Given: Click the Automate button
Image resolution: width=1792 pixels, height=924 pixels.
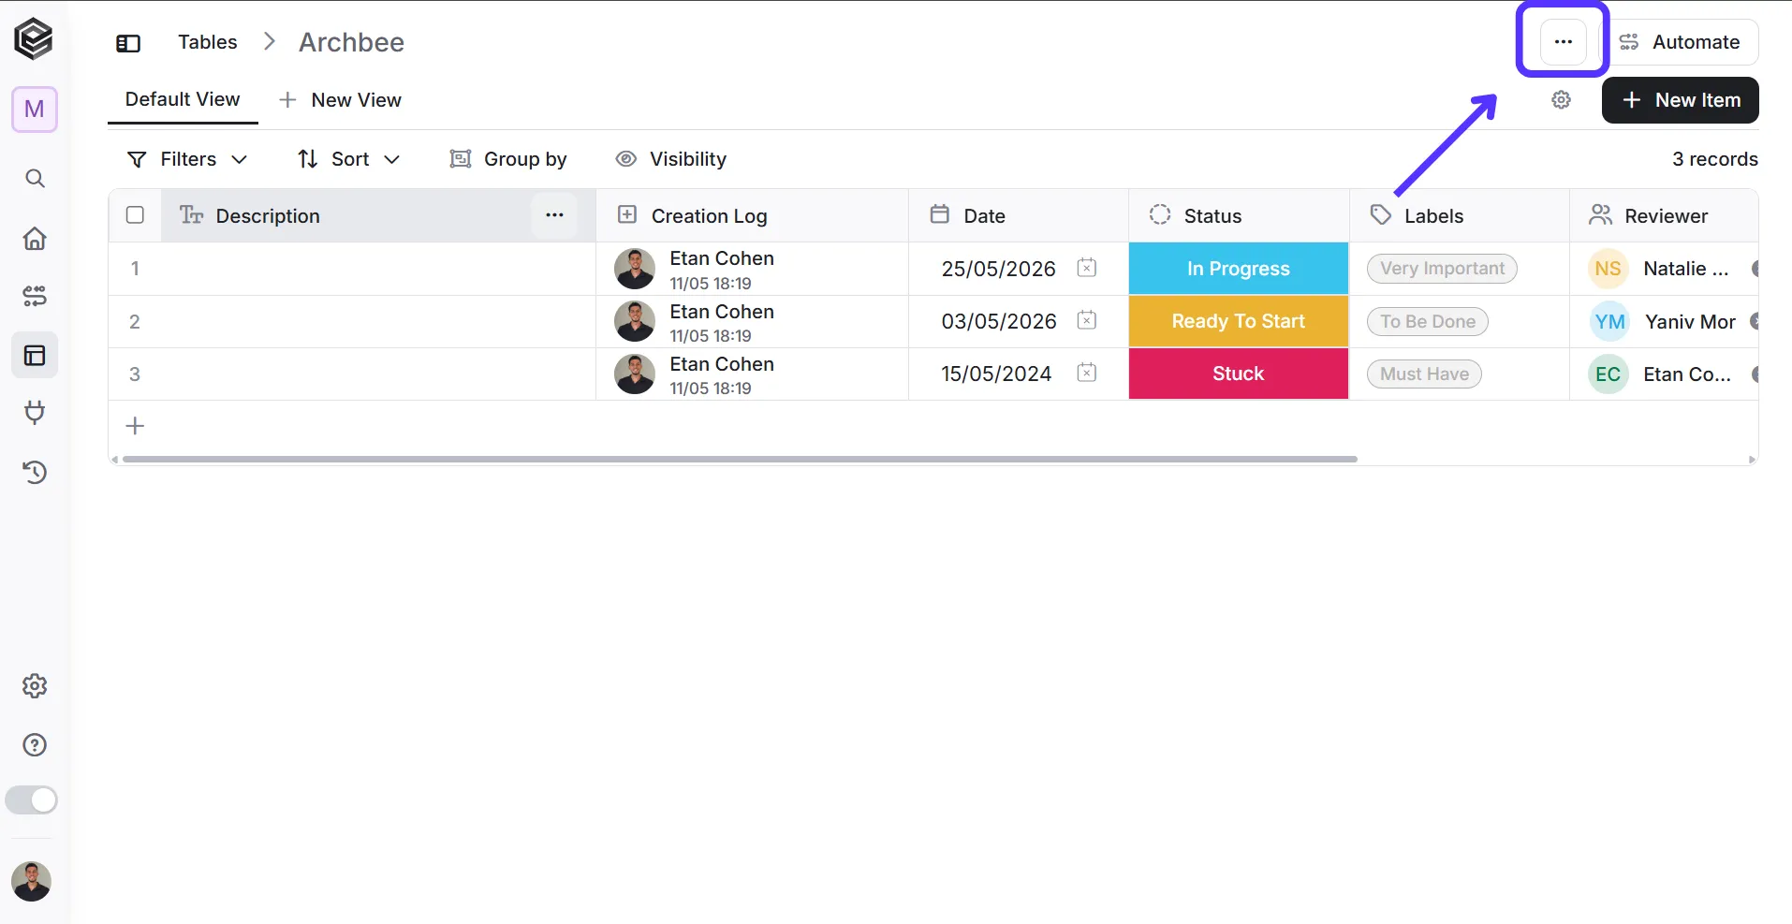Looking at the screenshot, I should (x=1681, y=42).
